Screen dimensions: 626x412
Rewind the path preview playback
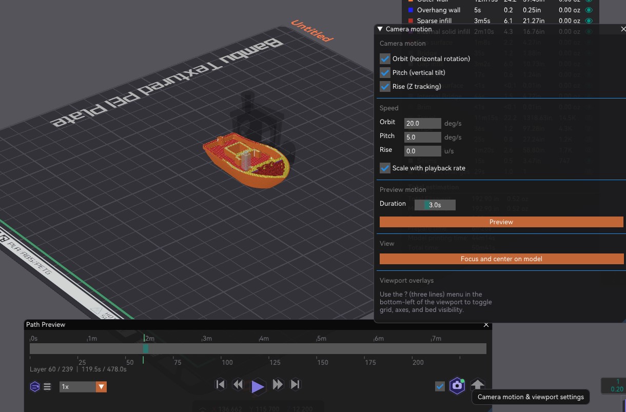238,384
